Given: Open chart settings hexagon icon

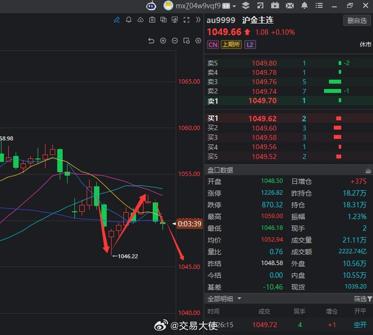Looking at the screenshot, I should coord(198,41).
